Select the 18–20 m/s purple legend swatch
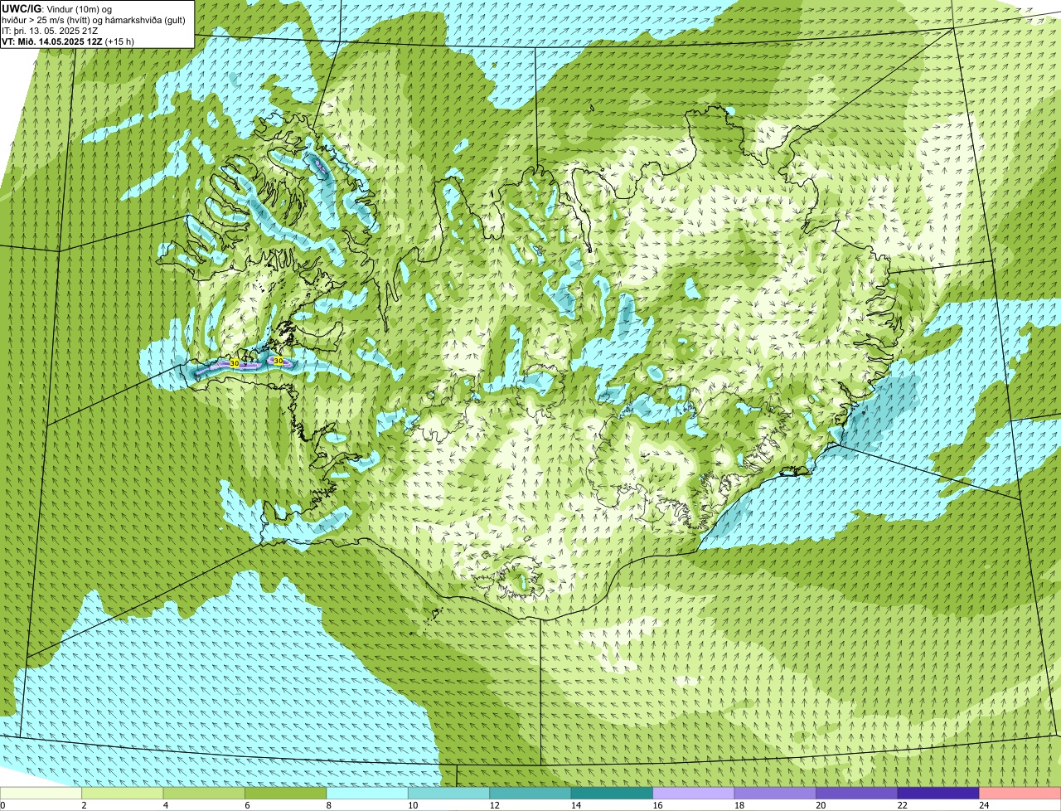 coord(775,793)
